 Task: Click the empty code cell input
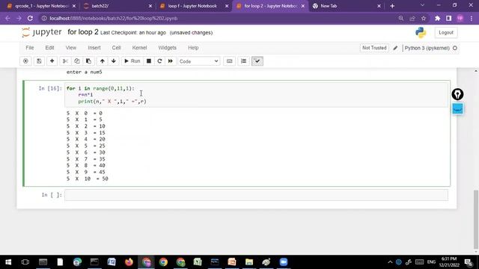tap(256, 195)
